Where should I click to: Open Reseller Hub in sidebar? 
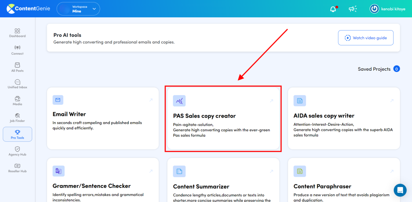(17, 168)
